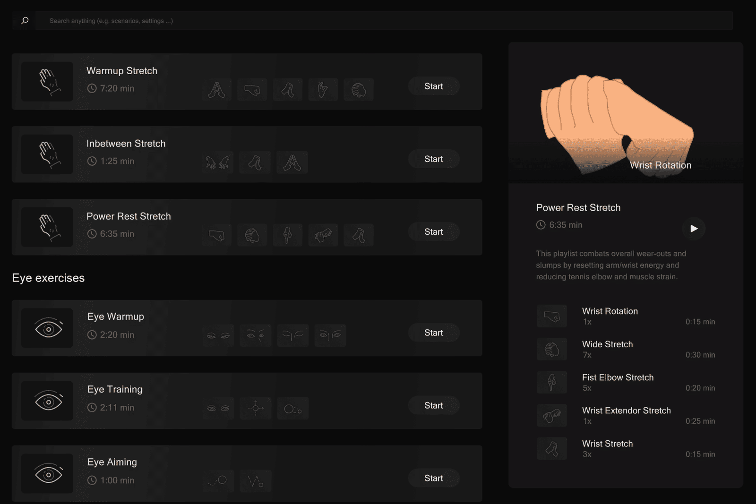
Task: Click the Wrist Extendor Stretch list icon
Action: [x=552, y=416]
